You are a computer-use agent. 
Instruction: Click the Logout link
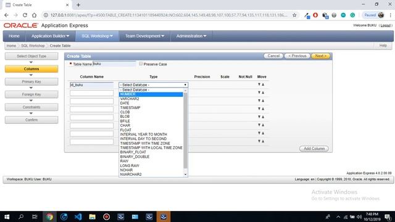385,25
